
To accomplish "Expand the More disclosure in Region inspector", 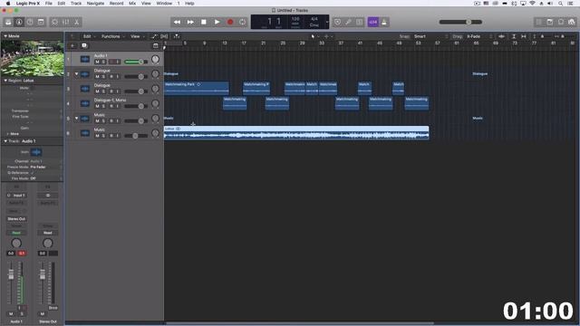I will (x=8, y=134).
